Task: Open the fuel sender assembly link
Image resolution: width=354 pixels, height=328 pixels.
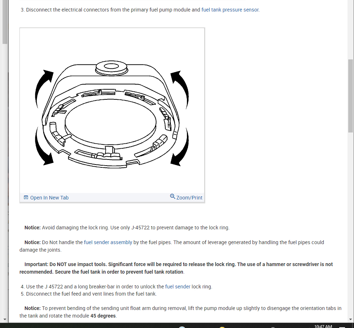Action: coord(108,242)
